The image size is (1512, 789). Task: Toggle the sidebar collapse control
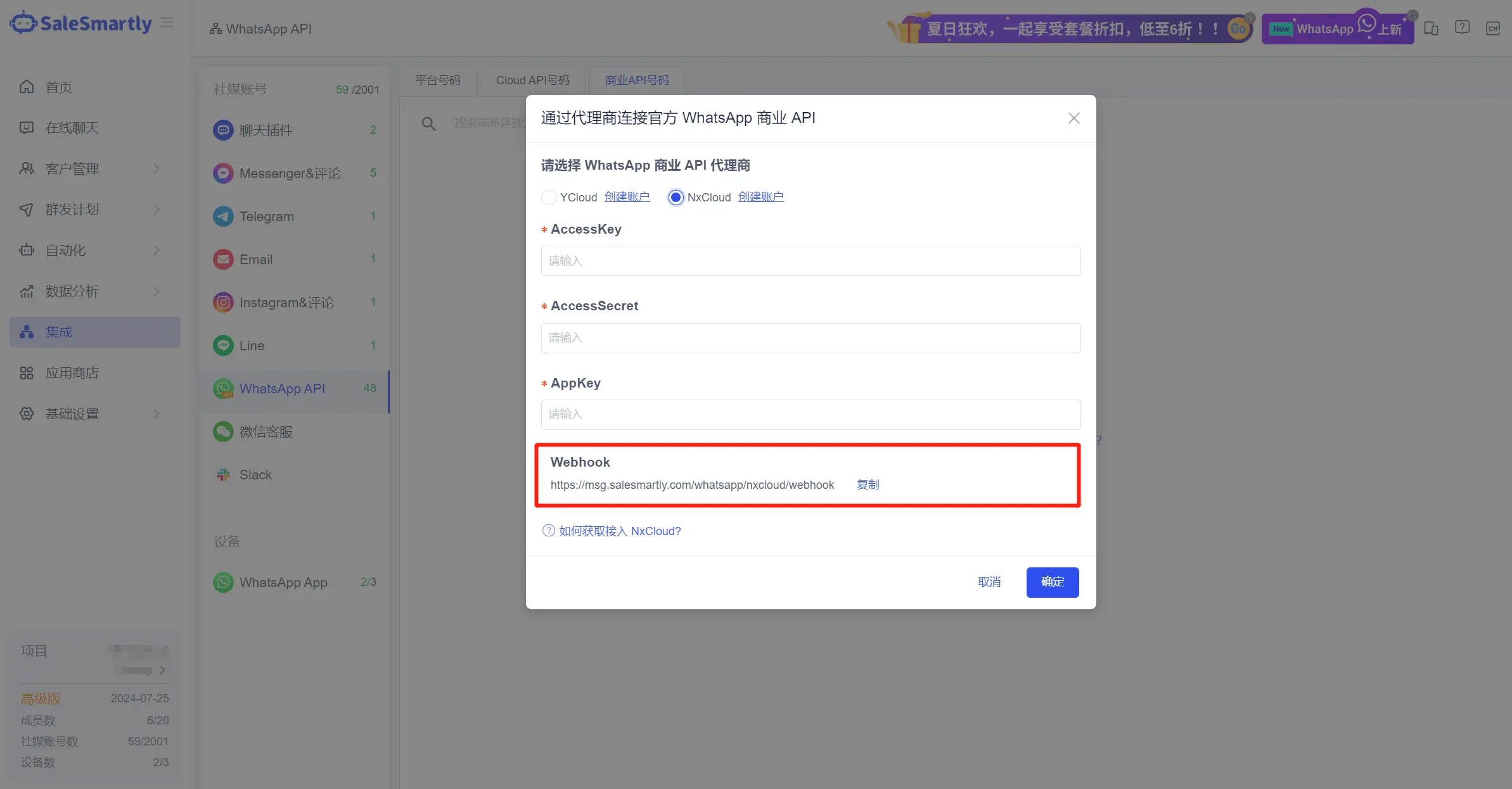(167, 22)
